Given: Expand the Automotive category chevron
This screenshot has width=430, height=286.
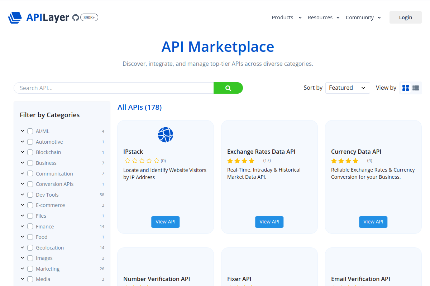Looking at the screenshot, I should coord(22,142).
